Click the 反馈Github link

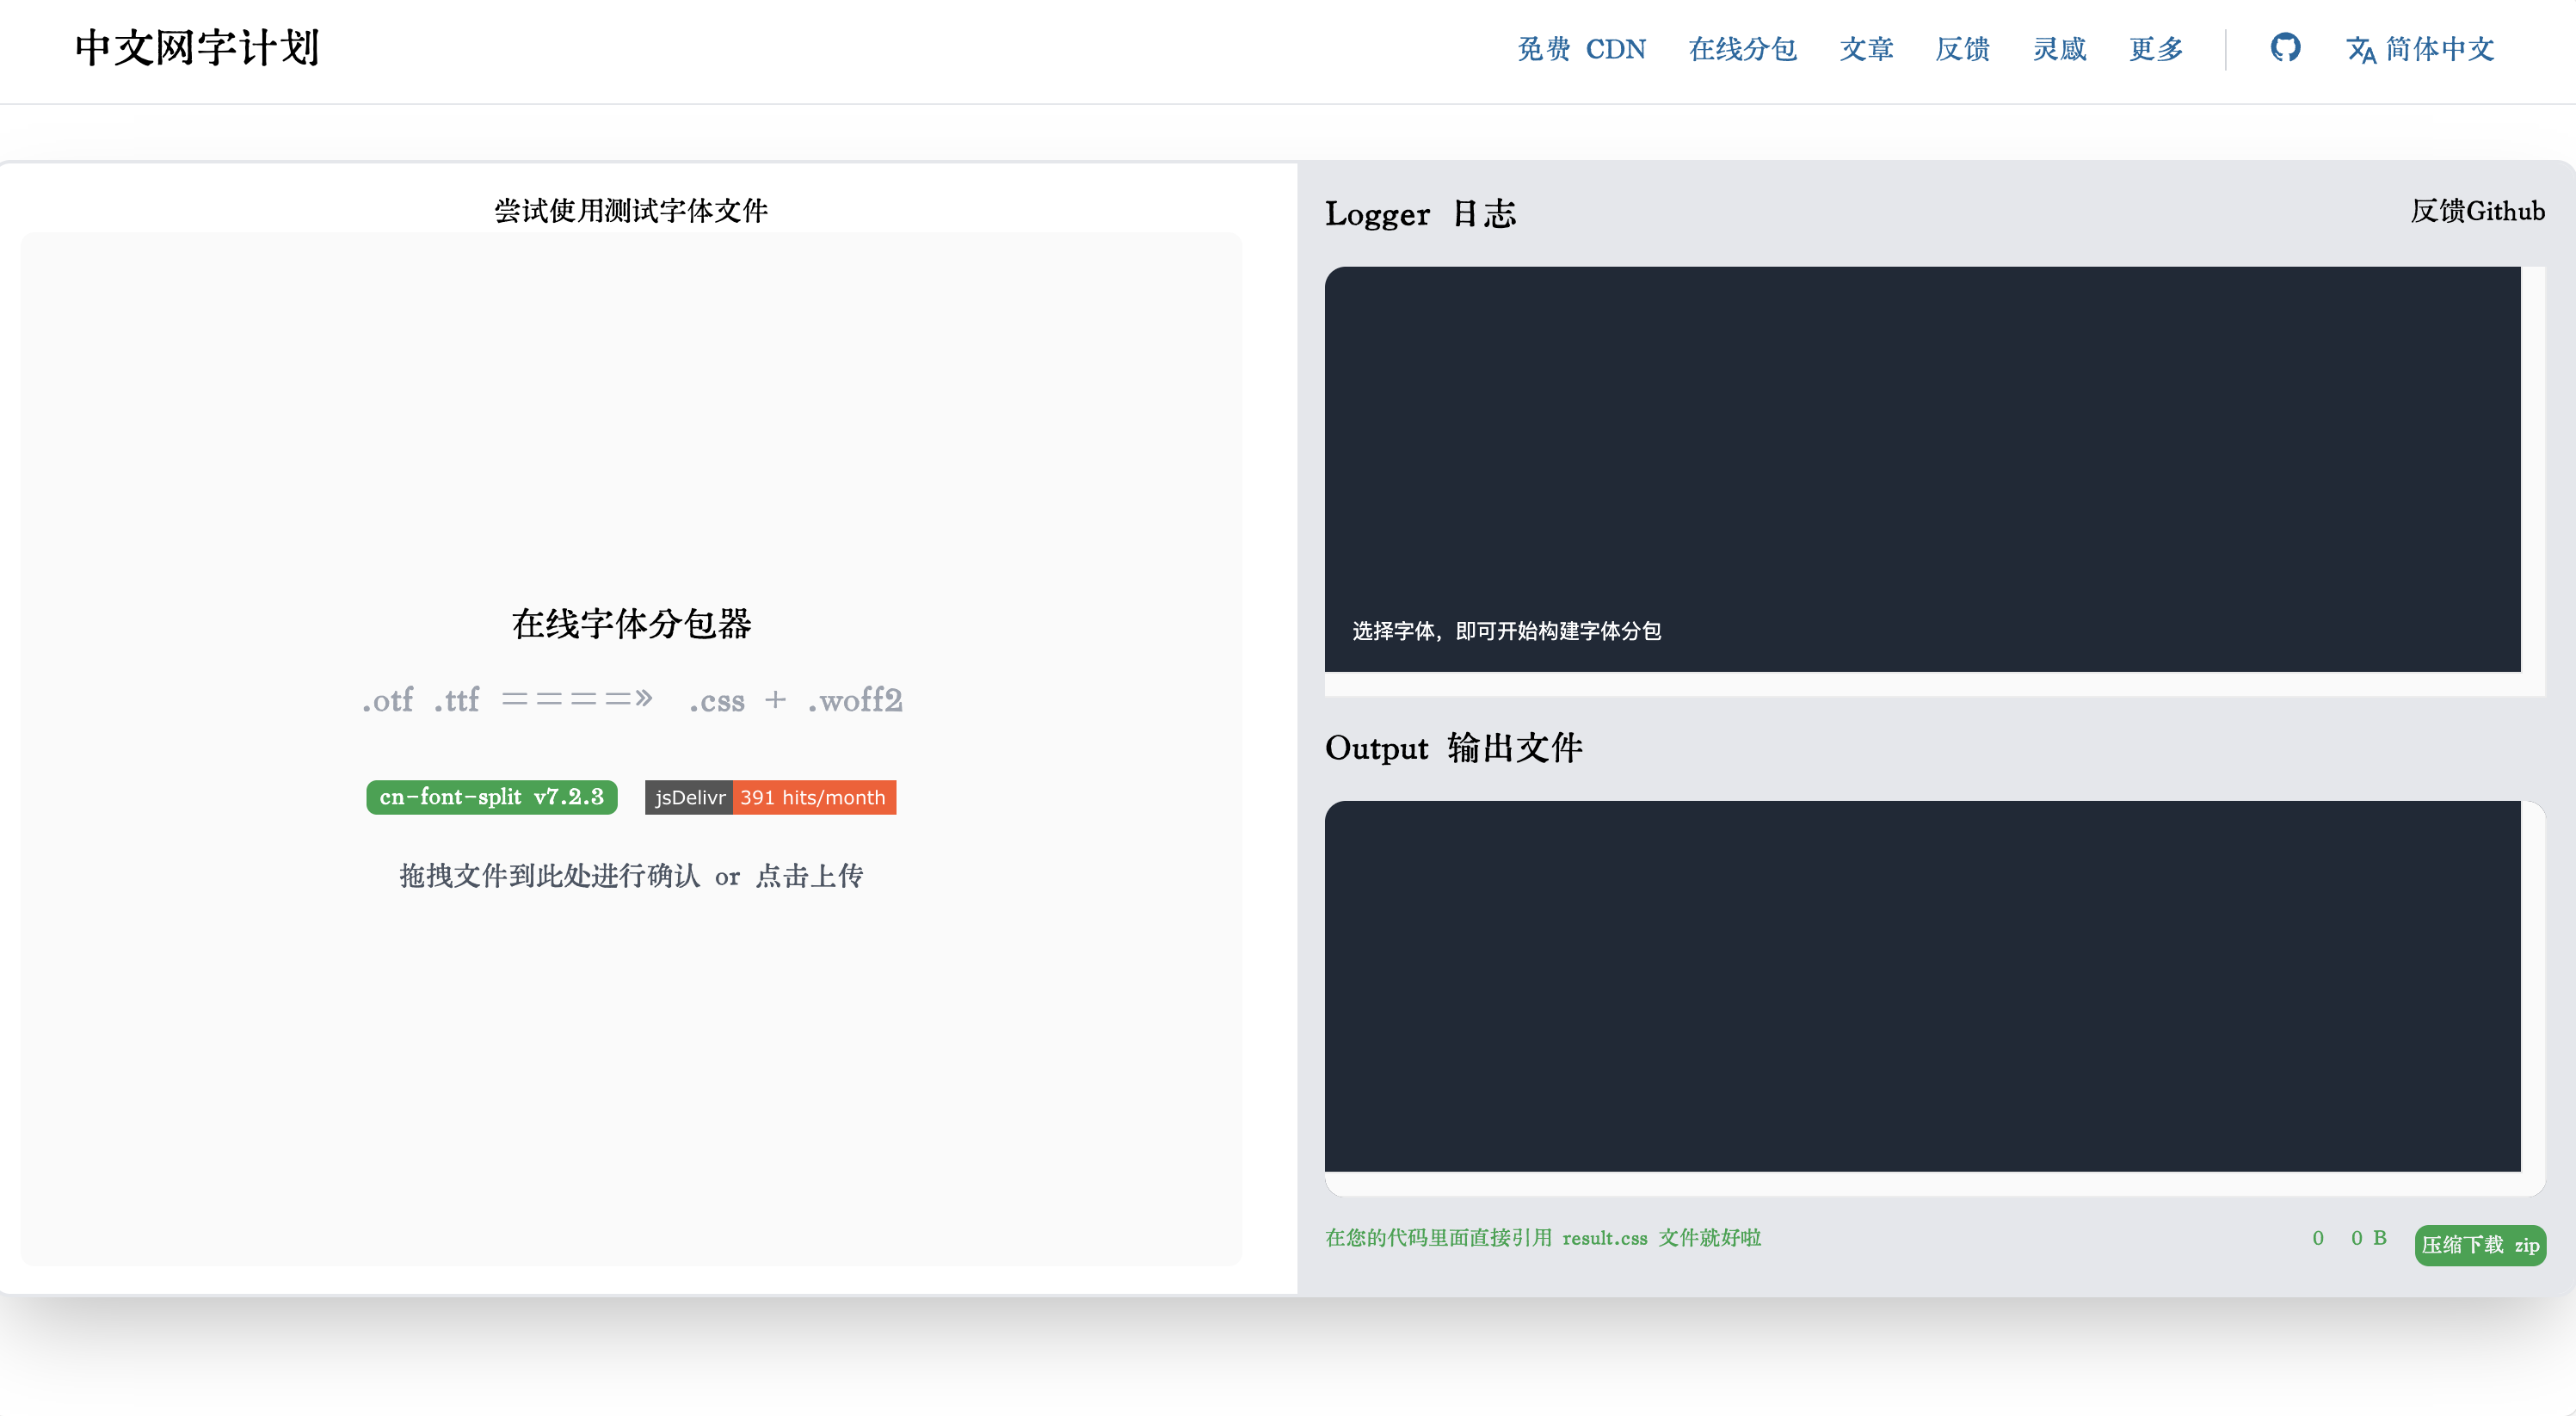coord(2477,211)
